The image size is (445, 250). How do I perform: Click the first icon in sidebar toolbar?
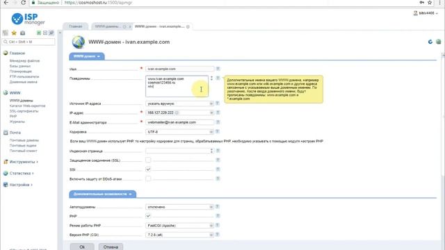(x=5, y=33)
